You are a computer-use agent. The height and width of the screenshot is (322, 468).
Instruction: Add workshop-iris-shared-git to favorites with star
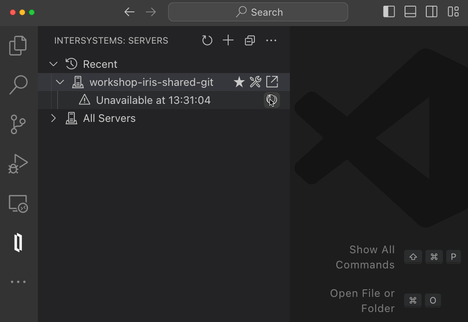point(239,82)
